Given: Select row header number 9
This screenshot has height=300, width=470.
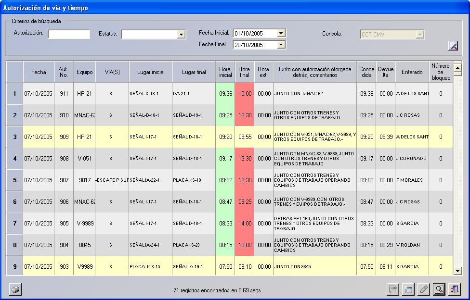Looking at the screenshot, I should [x=14, y=266].
